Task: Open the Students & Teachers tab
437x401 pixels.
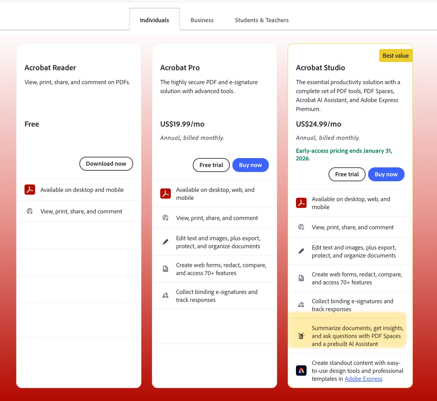Action: pos(262,20)
